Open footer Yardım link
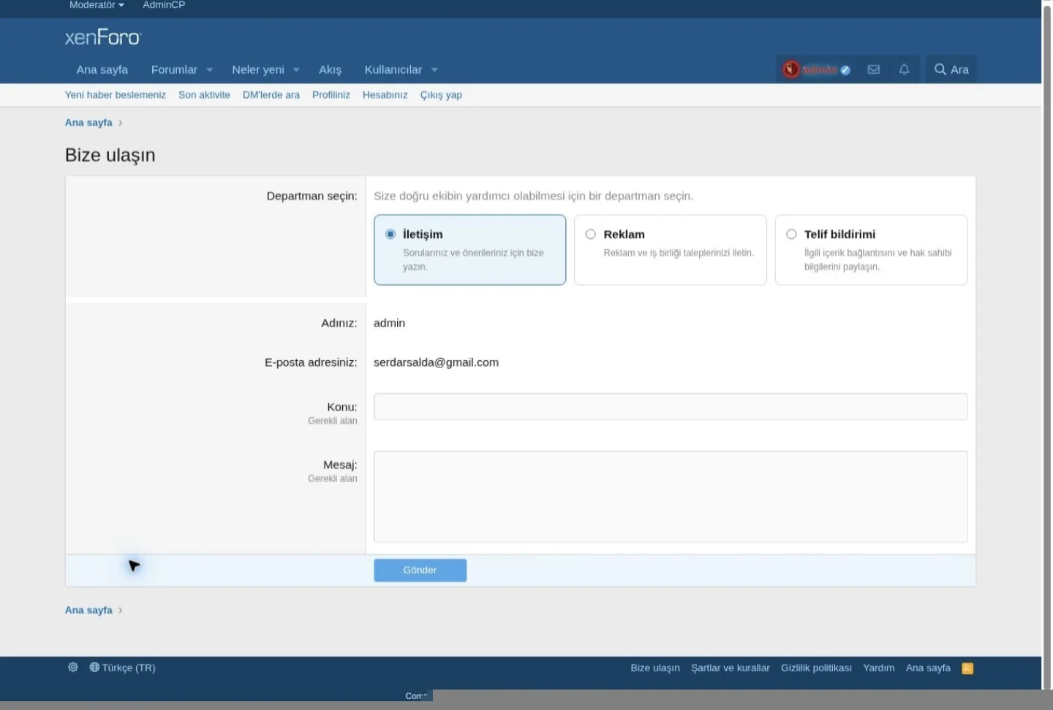The width and height of the screenshot is (1053, 710). (879, 668)
